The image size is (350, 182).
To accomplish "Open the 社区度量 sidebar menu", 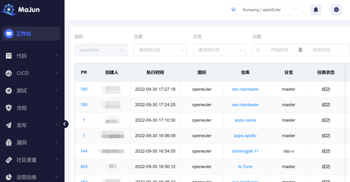I will 31,160.
